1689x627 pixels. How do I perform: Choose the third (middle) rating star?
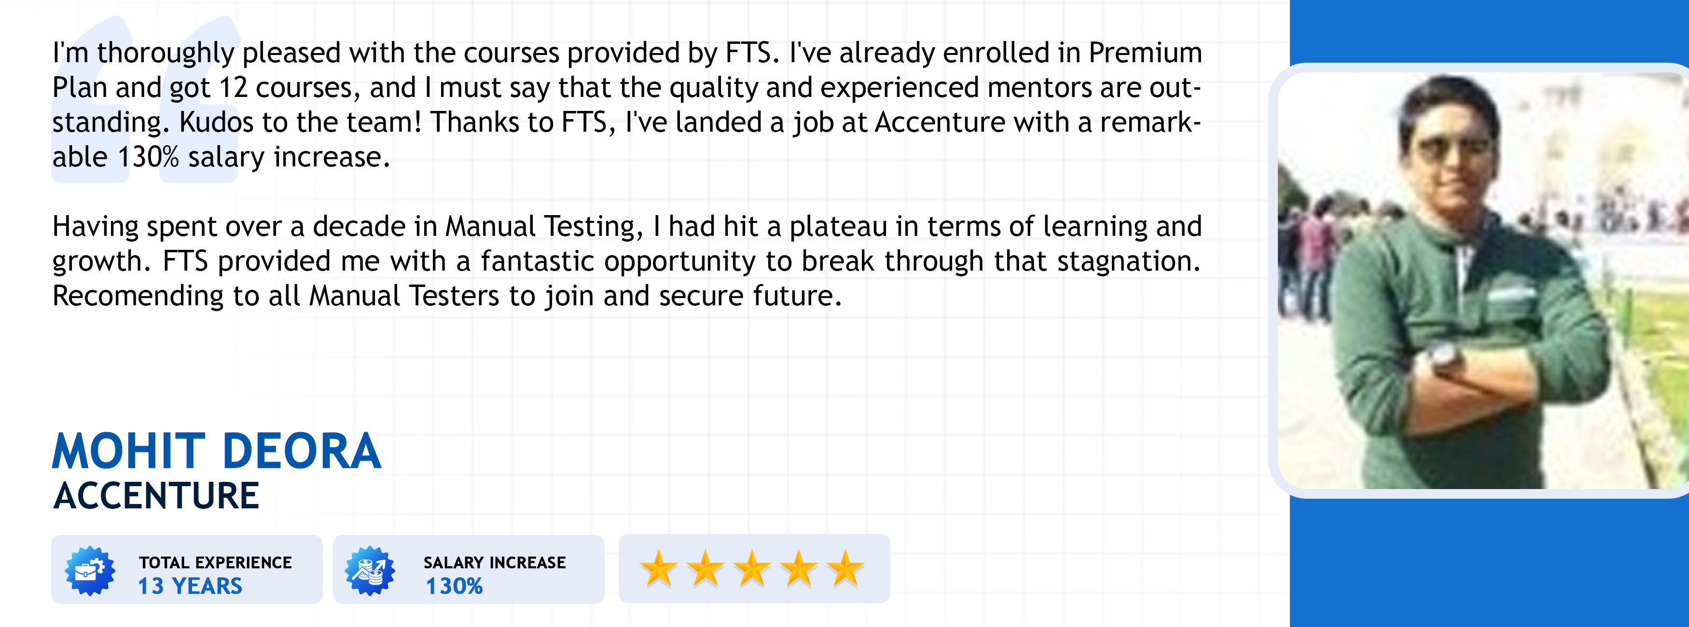(752, 568)
